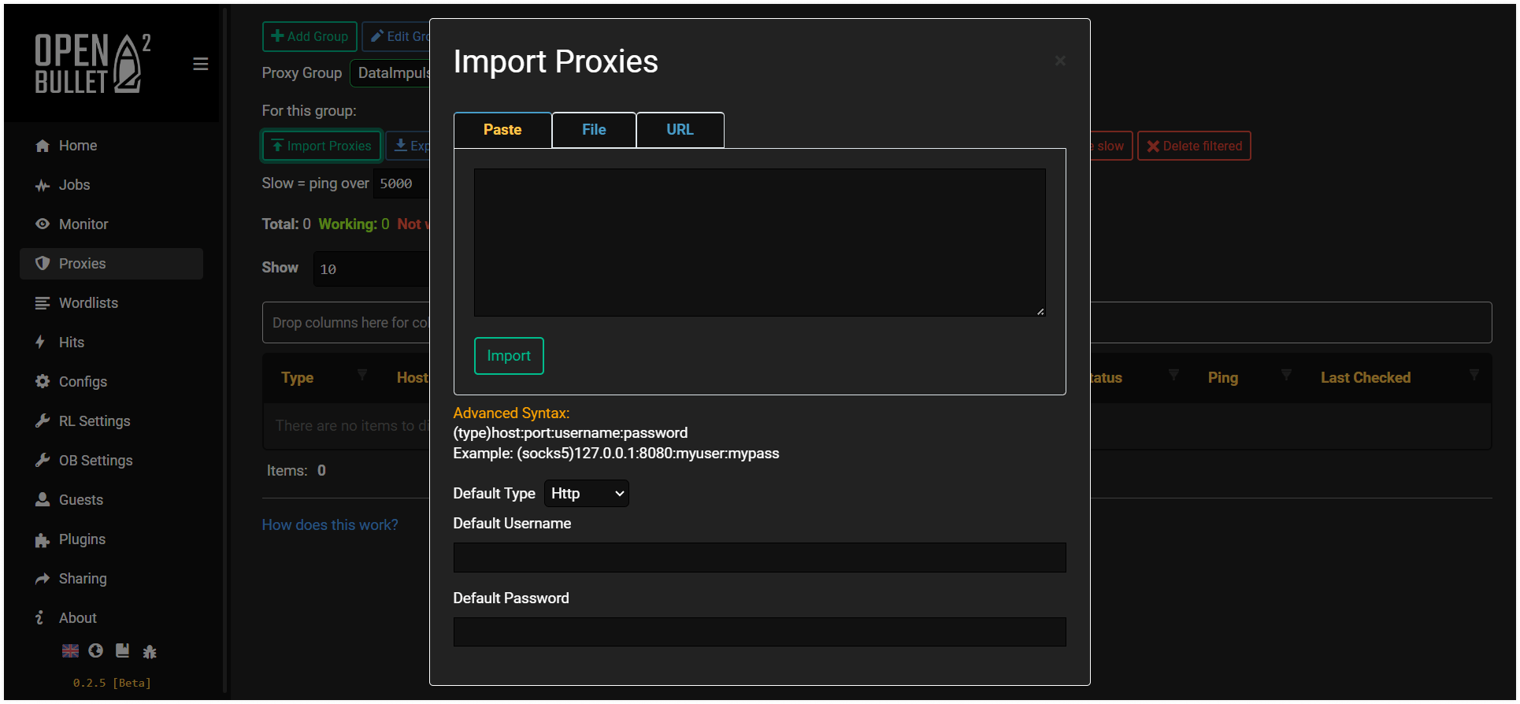The image size is (1520, 704).
Task: Select the Proxies shield icon in sidebar
Action: point(43,263)
